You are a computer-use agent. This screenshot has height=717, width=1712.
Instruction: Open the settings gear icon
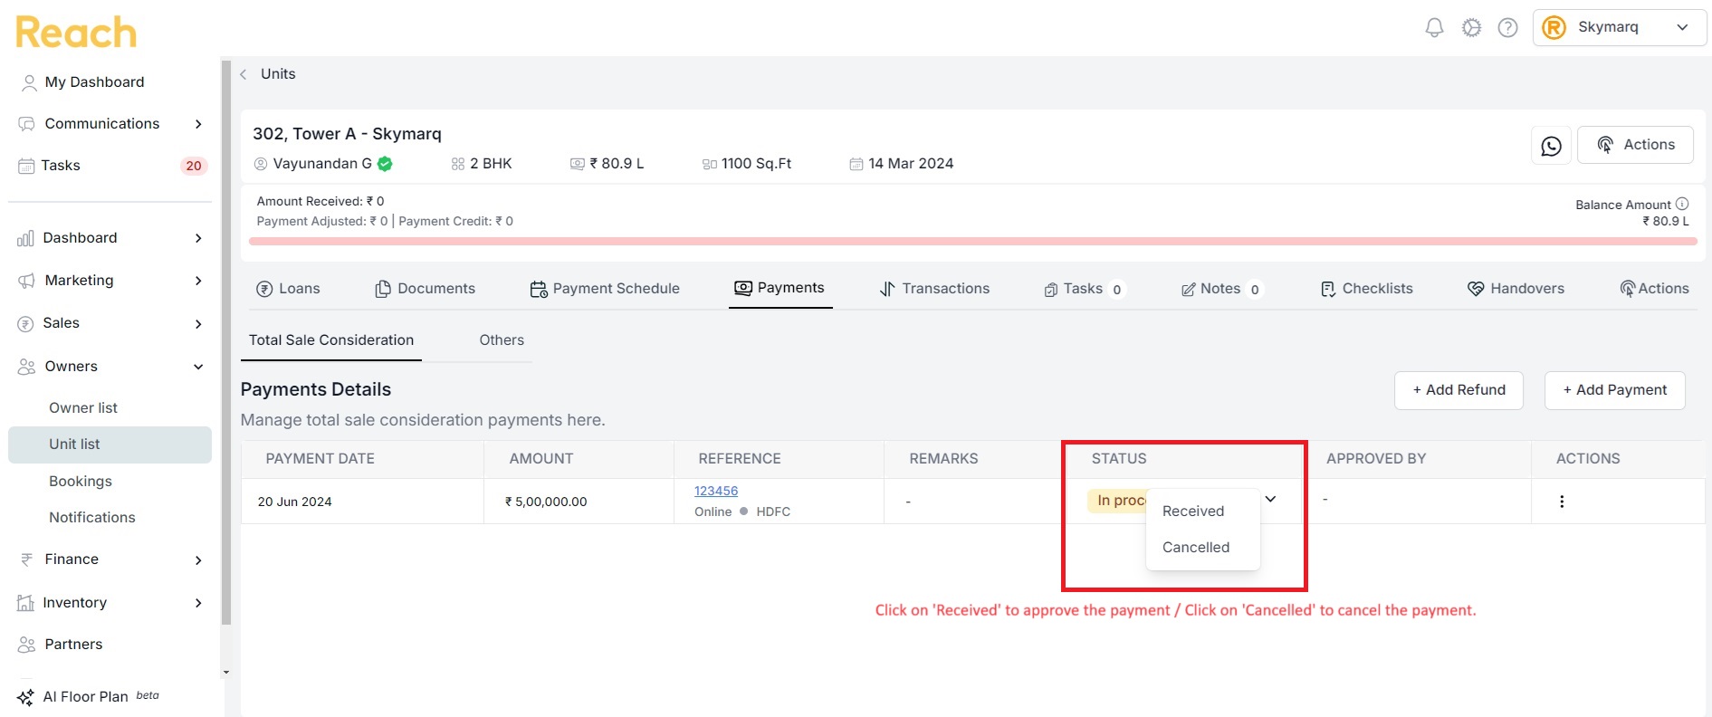(1471, 28)
